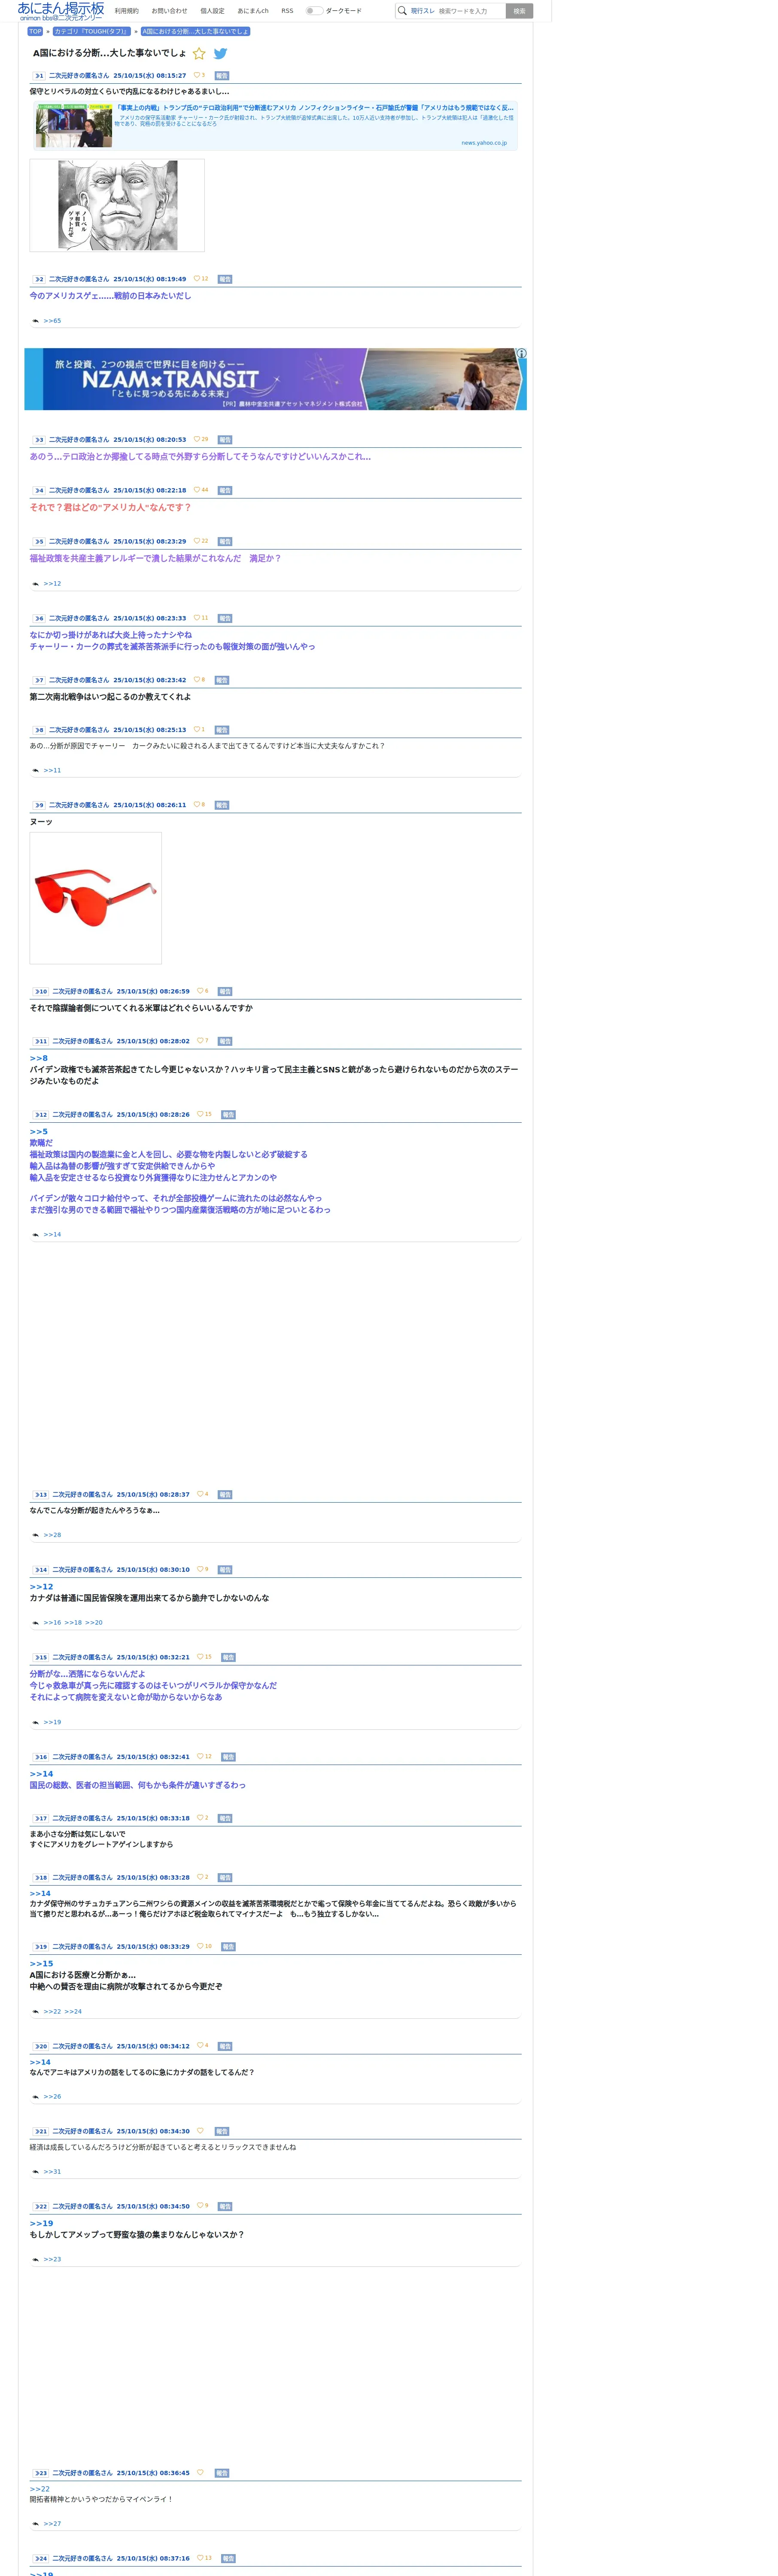Open the お問い合わせ page

[169, 11]
